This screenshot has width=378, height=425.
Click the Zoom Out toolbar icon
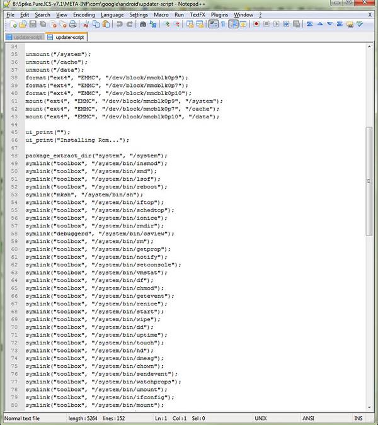pyautogui.click(x=176, y=25)
